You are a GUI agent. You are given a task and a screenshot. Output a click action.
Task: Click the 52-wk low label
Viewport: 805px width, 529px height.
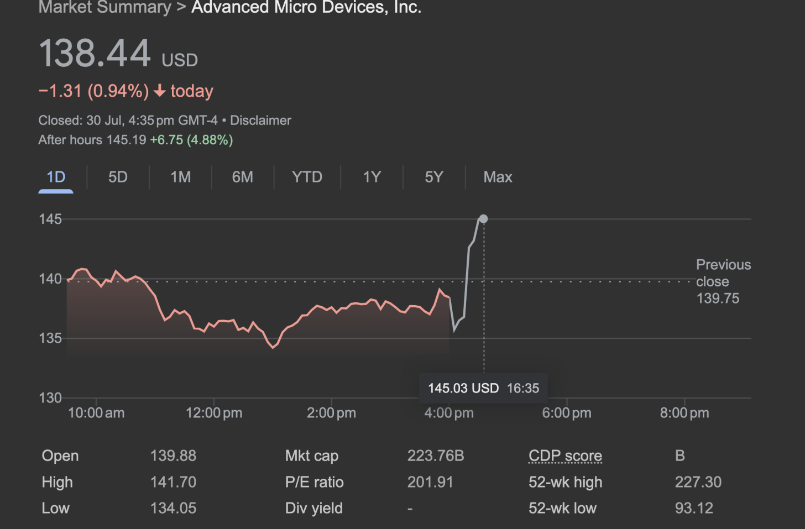(562, 508)
